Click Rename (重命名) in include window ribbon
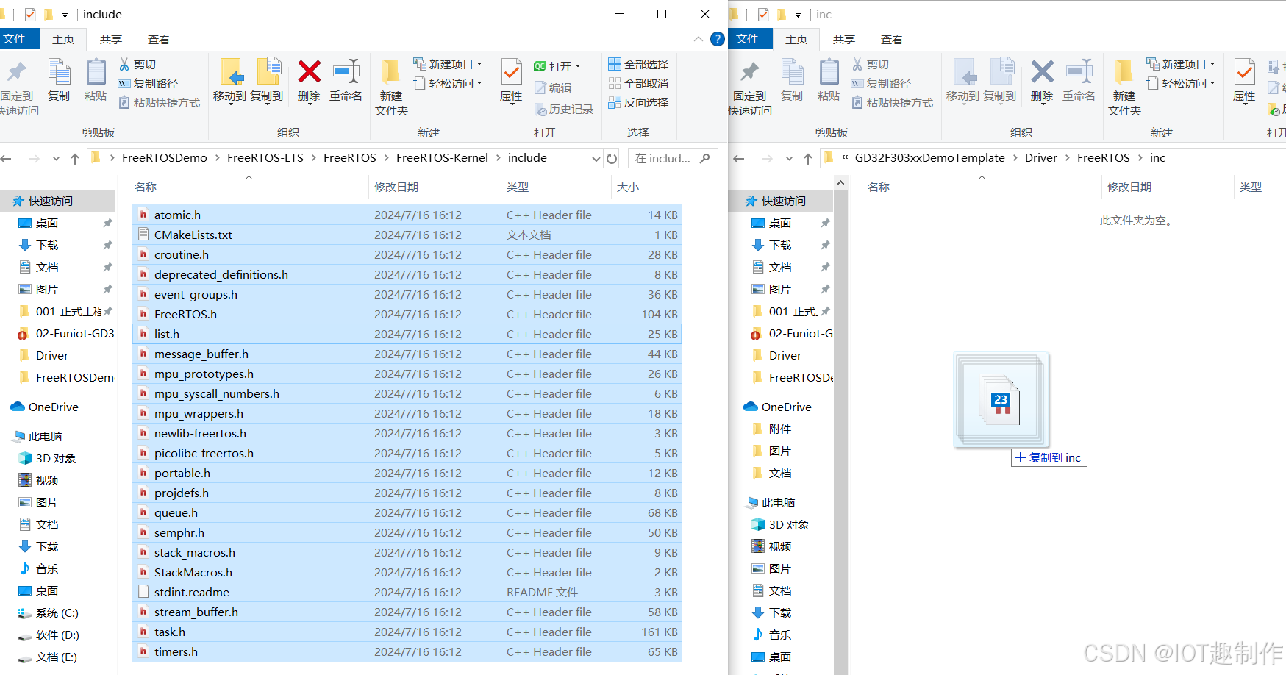 (x=346, y=81)
